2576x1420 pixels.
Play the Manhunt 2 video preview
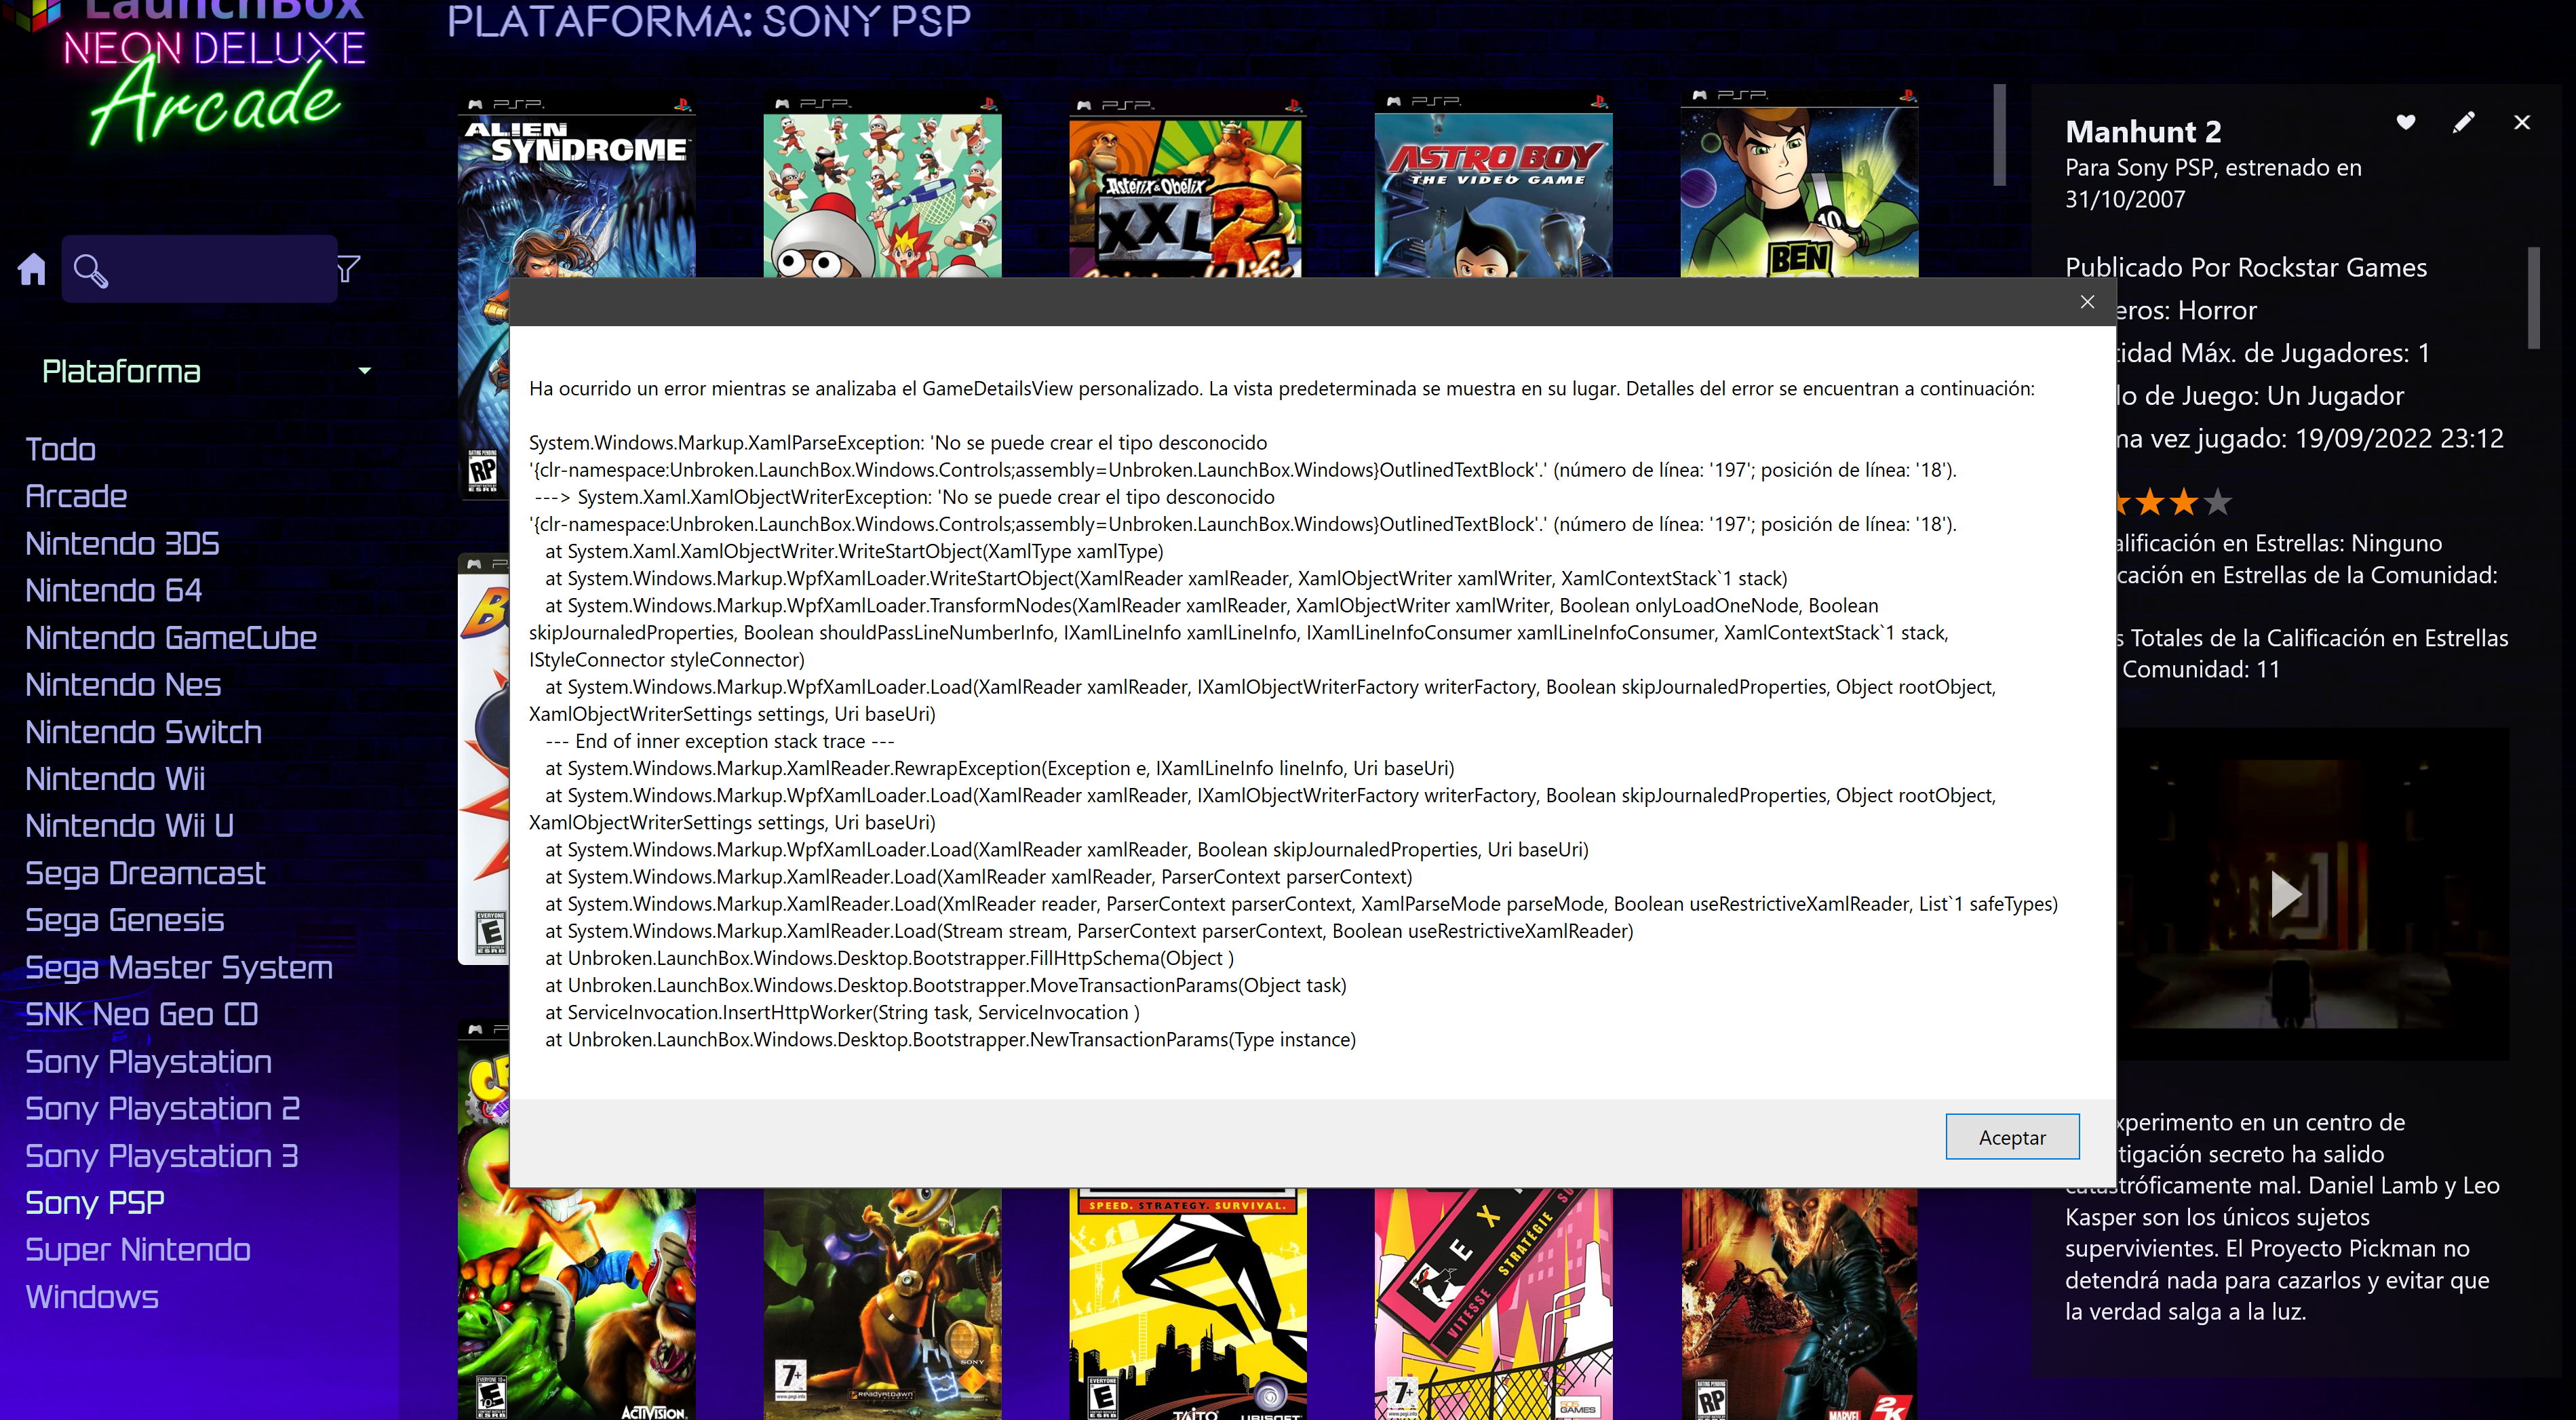(2285, 893)
